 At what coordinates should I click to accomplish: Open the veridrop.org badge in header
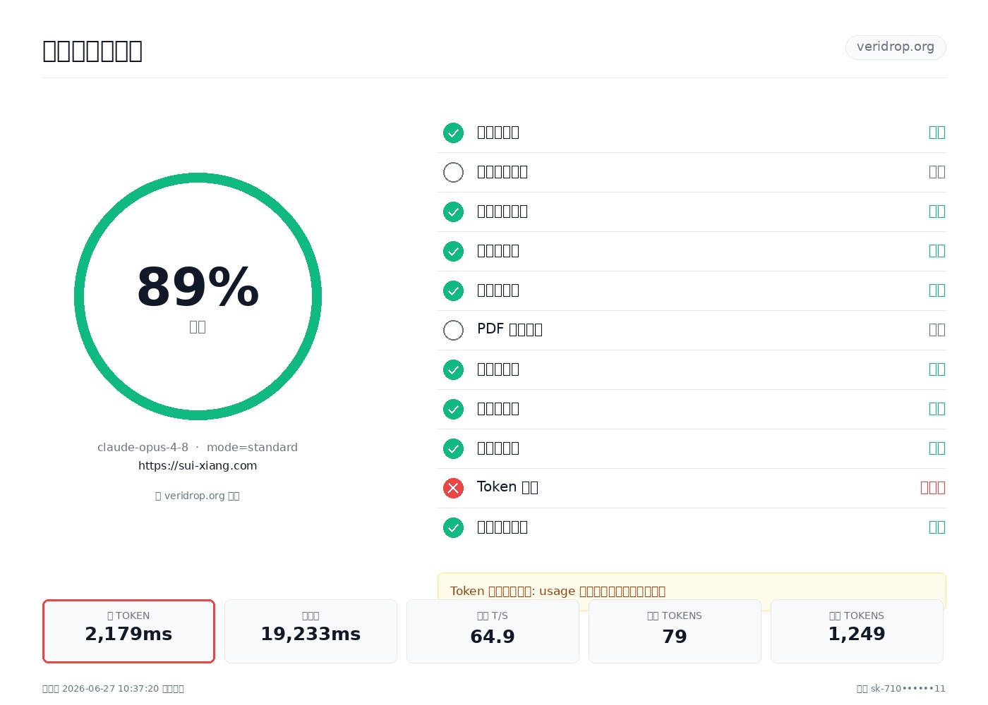click(x=896, y=47)
